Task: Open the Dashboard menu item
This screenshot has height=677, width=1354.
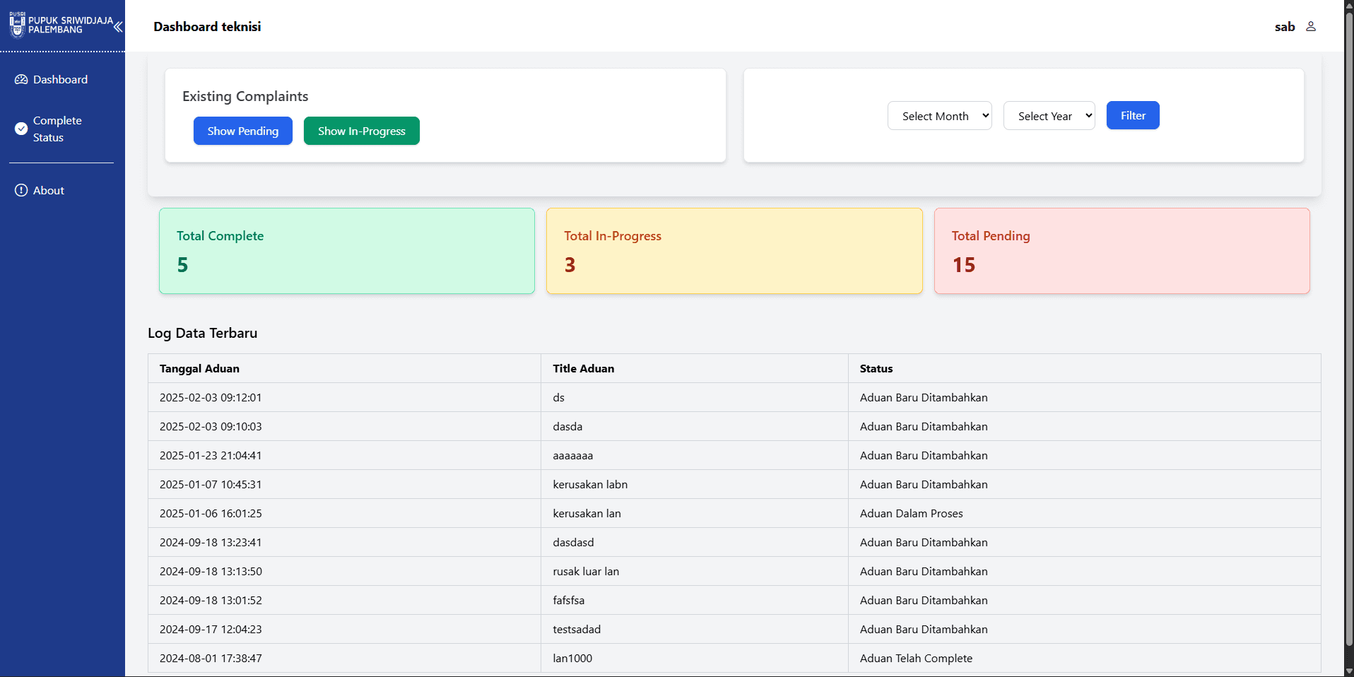Action: coord(60,80)
